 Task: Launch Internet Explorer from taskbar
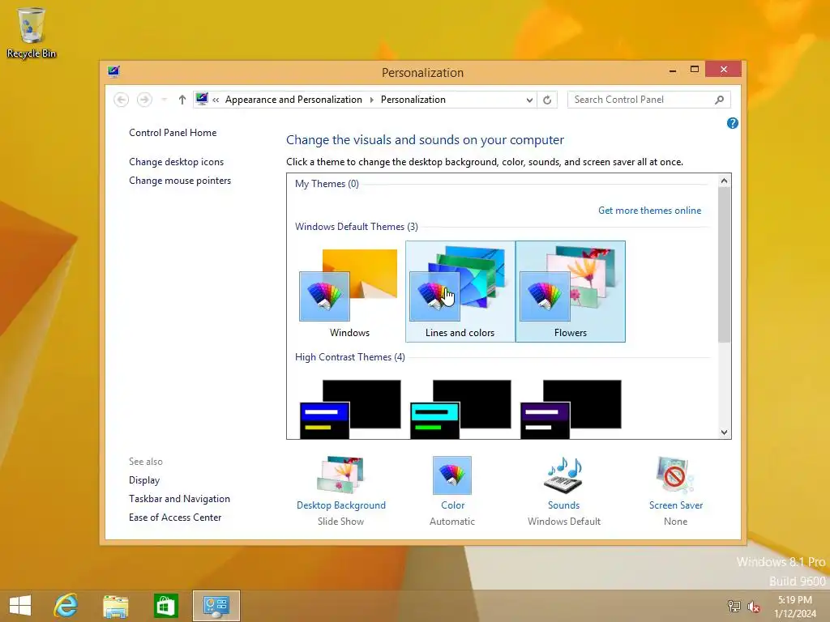point(66,606)
